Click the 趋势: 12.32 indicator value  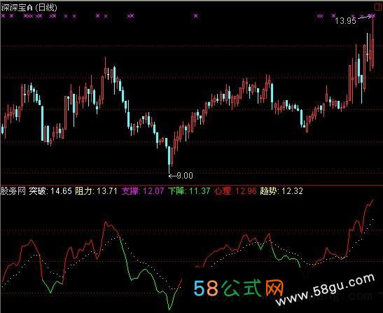click(281, 191)
